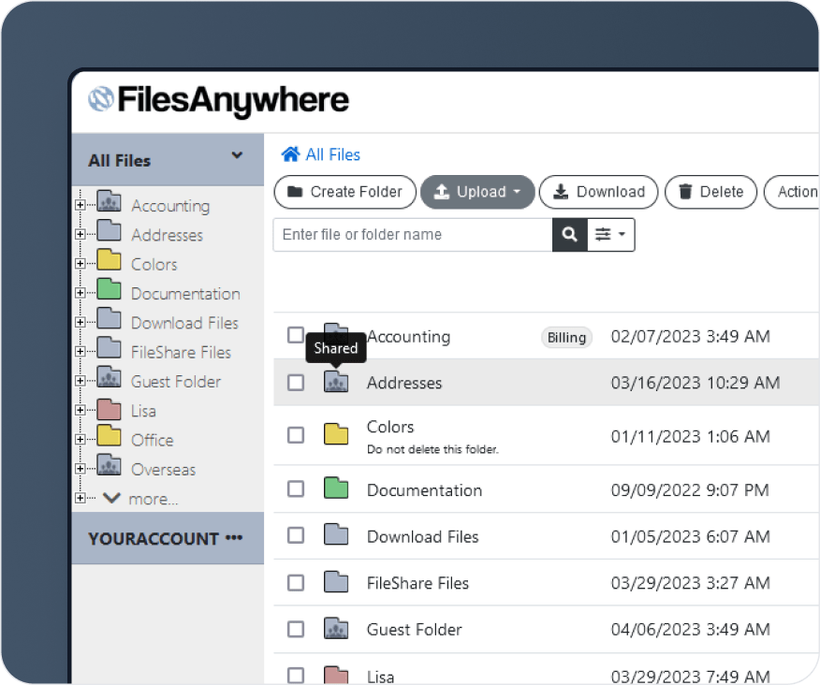Focus the file or folder name search field
Screen dimensions: 820x685
coord(412,235)
